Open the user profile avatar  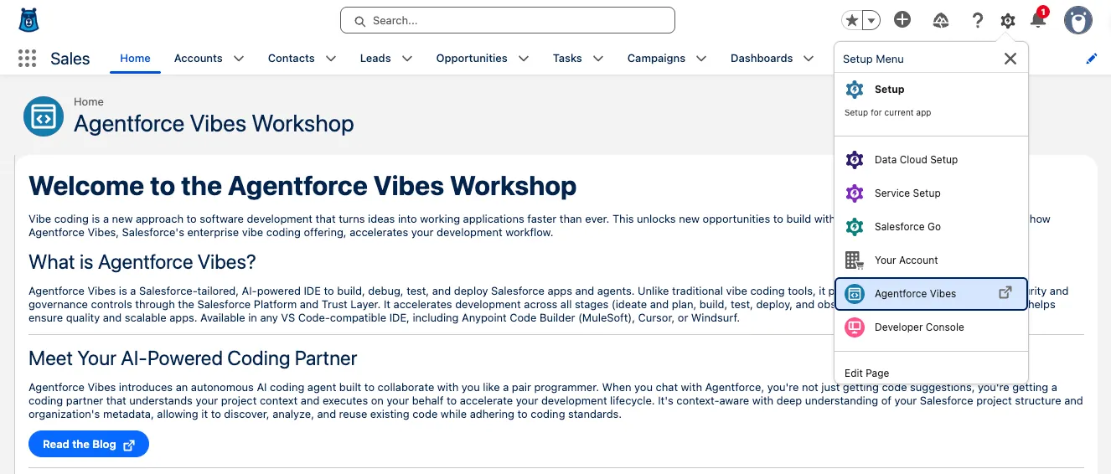[x=1078, y=20]
